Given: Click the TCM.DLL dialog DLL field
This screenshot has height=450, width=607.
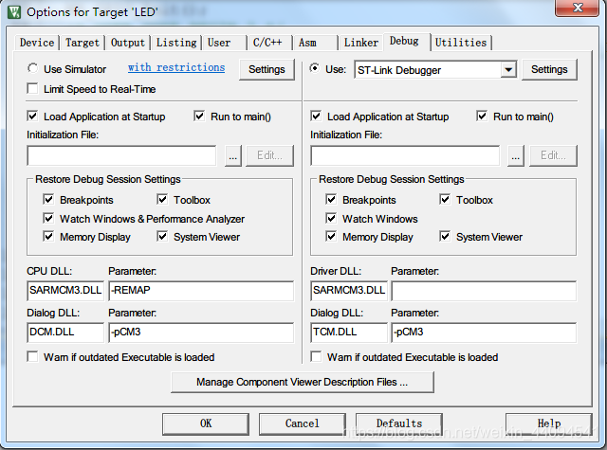Looking at the screenshot, I should (349, 333).
